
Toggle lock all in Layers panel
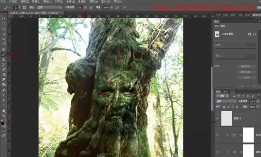coord(237,107)
